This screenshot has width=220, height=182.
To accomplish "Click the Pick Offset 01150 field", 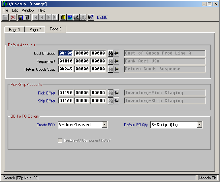I will point(66,93).
